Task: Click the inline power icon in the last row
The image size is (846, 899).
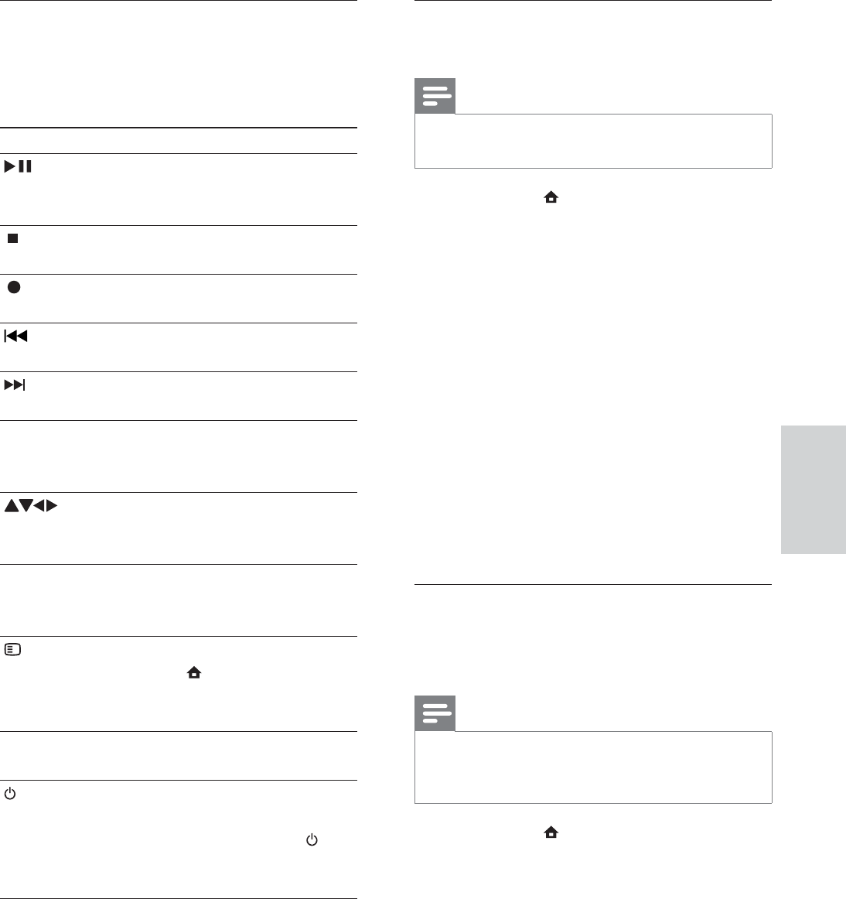Action: pyautogui.click(x=312, y=840)
